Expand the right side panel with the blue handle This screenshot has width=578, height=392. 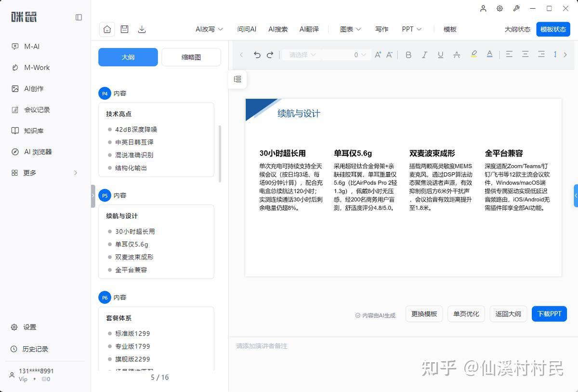pyautogui.click(x=576, y=196)
